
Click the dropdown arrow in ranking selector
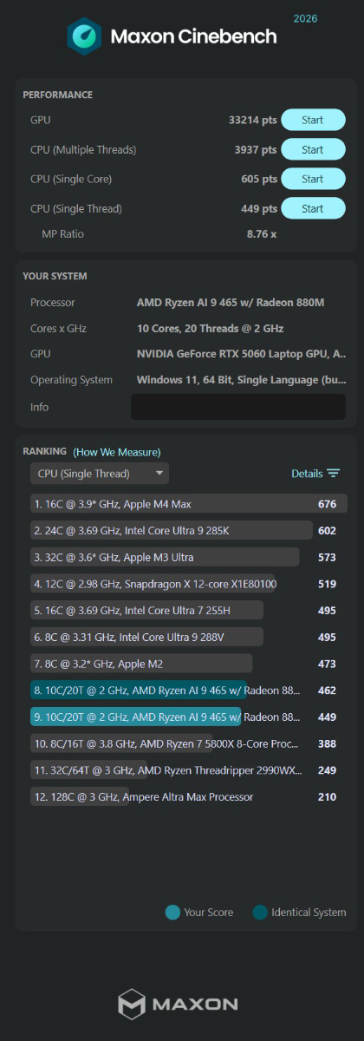pyautogui.click(x=159, y=474)
